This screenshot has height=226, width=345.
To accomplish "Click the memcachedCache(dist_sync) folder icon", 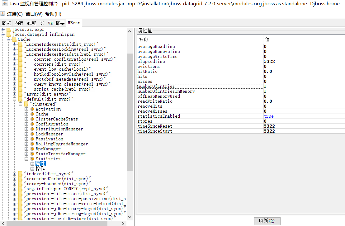I will coord(21,179).
